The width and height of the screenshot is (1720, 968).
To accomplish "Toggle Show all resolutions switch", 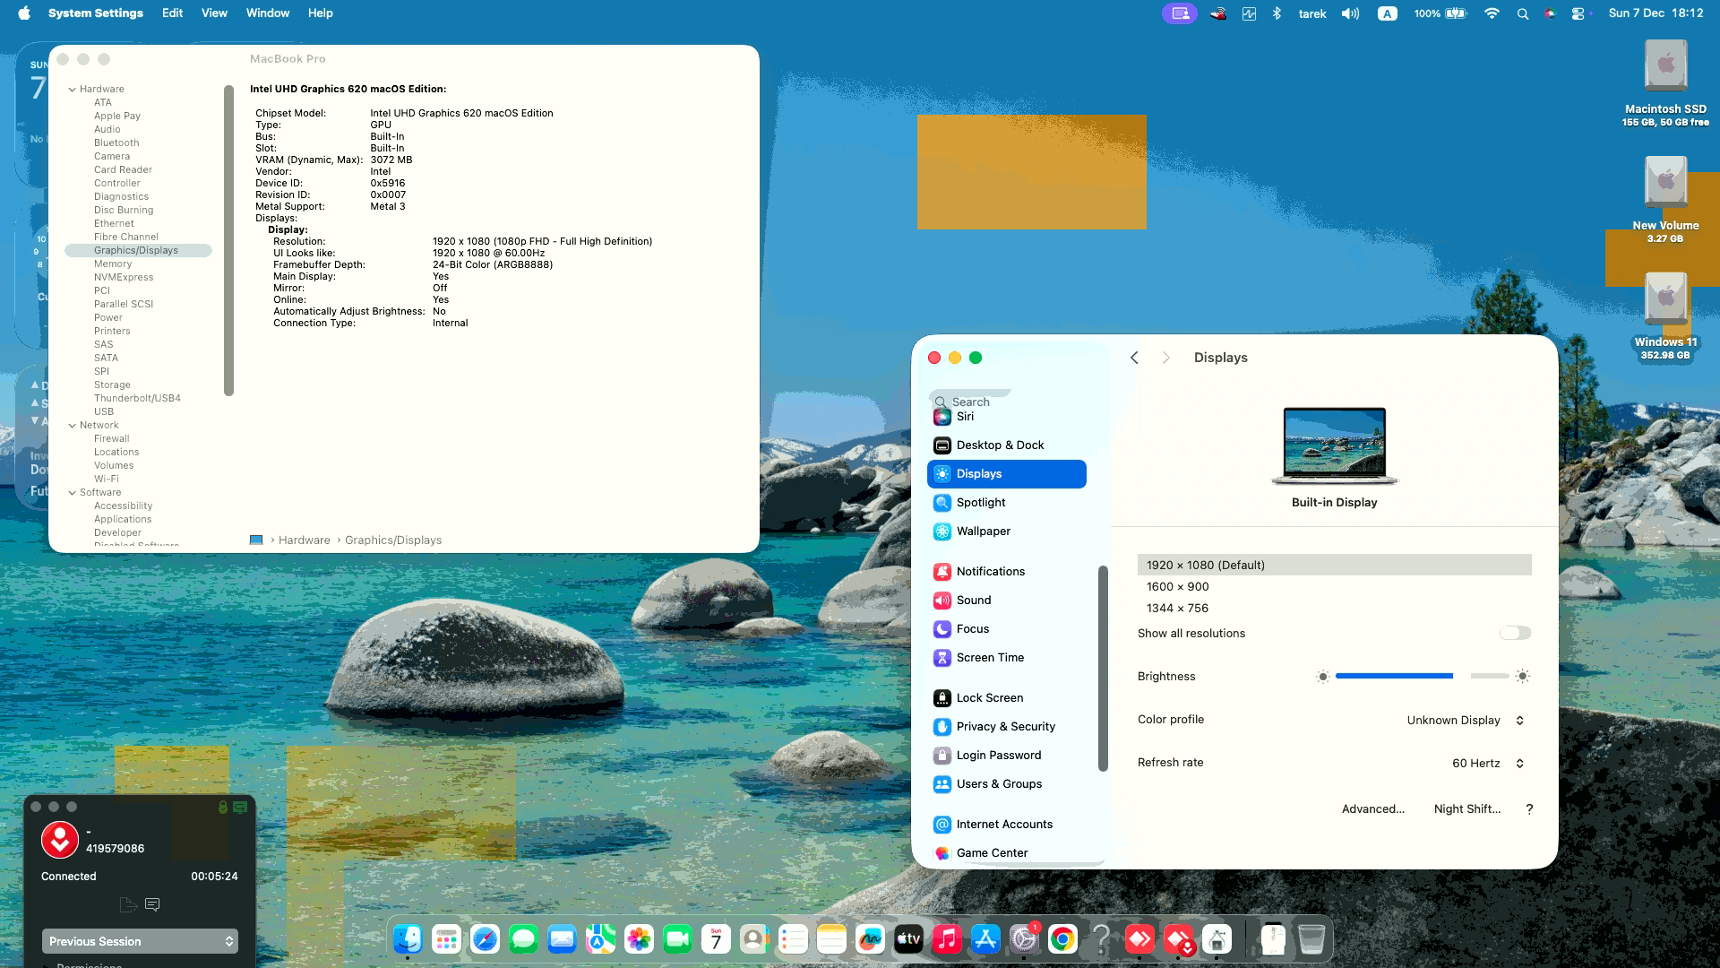I will 1515,634.
